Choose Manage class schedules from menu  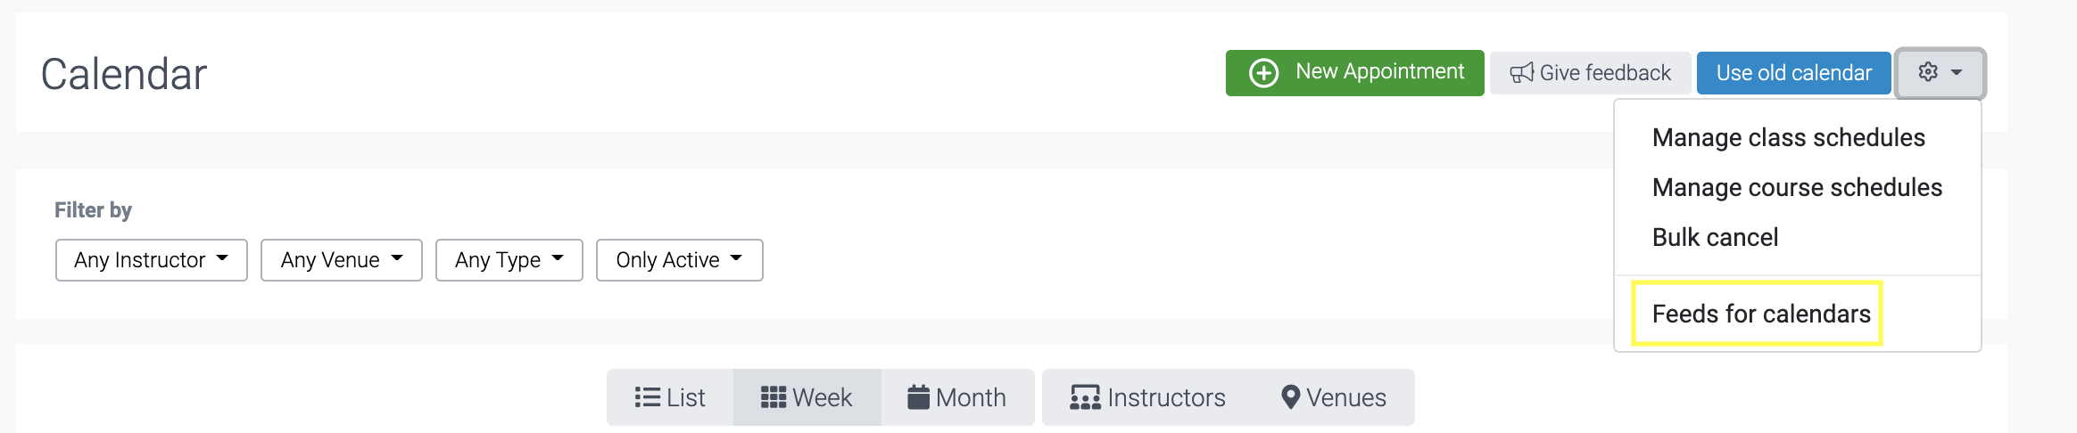[1788, 138]
